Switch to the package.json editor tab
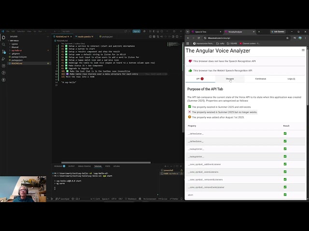Viewport: 309px width, 231px height. [x=106, y=37]
